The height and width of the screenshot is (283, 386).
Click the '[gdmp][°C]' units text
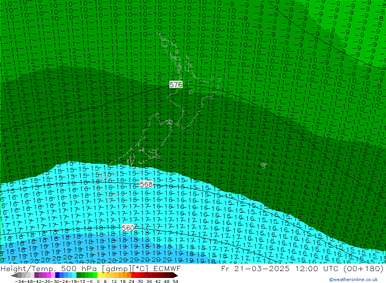125,269
